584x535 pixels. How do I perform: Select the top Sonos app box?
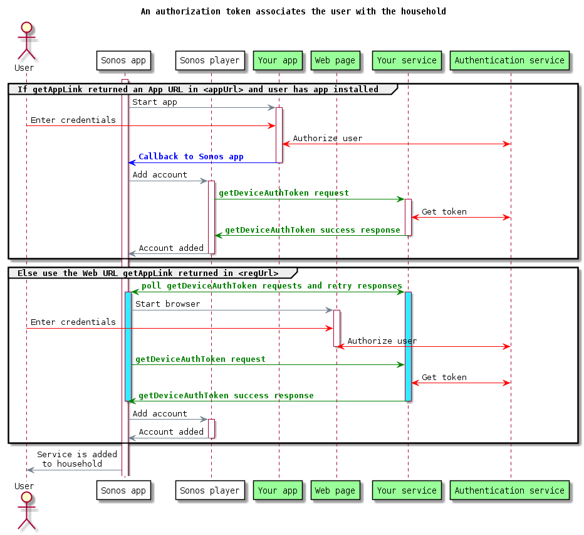coord(123,60)
